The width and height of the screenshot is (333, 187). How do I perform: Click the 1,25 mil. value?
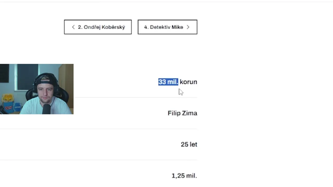point(184,176)
